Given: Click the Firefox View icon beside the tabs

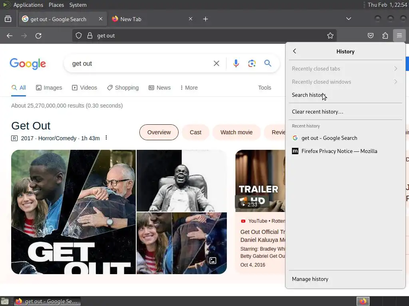Looking at the screenshot, I should point(8,19).
